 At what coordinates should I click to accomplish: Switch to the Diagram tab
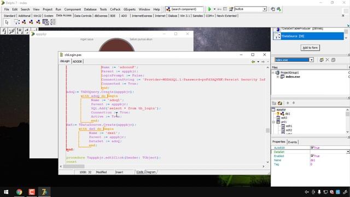pyautogui.click(x=151, y=172)
